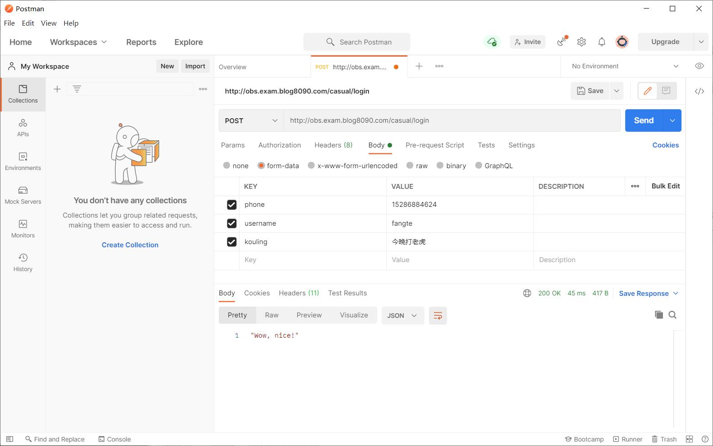Open the code snippet panel icon
The image size is (713, 446).
tap(699, 91)
